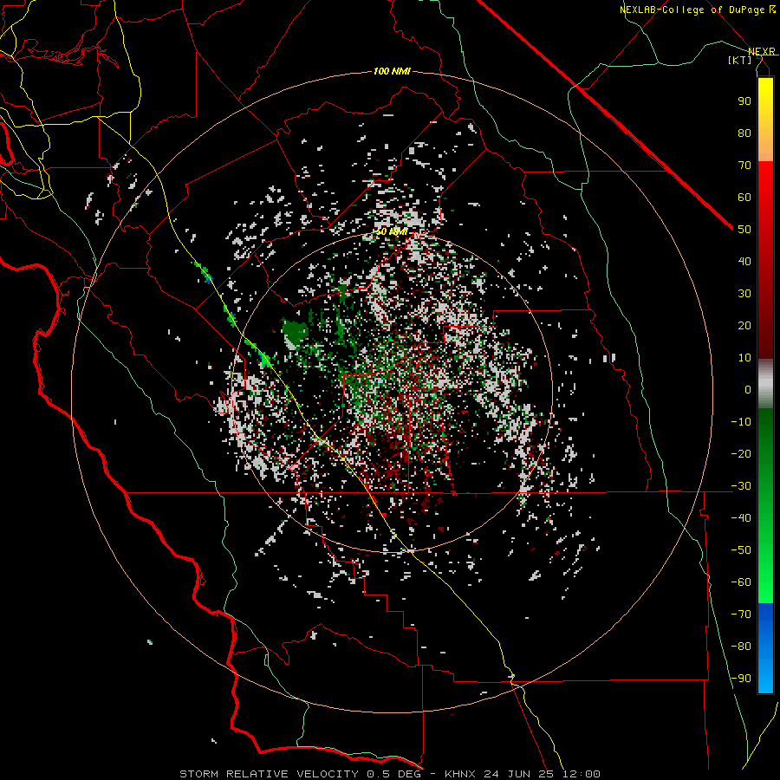The height and width of the screenshot is (780, 780).
Task: Click the Storm Relative Velocity title caption
Action: (389, 774)
